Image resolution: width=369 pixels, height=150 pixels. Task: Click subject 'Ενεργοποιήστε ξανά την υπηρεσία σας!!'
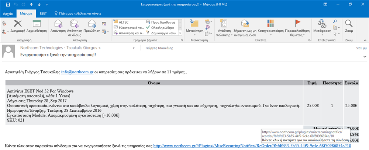coord(58,55)
